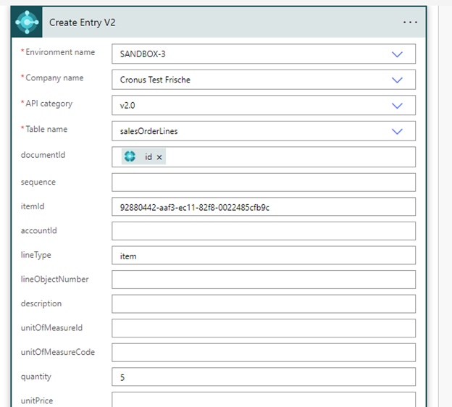Click into the documentId field
This screenshot has height=407, width=452.
[290, 157]
